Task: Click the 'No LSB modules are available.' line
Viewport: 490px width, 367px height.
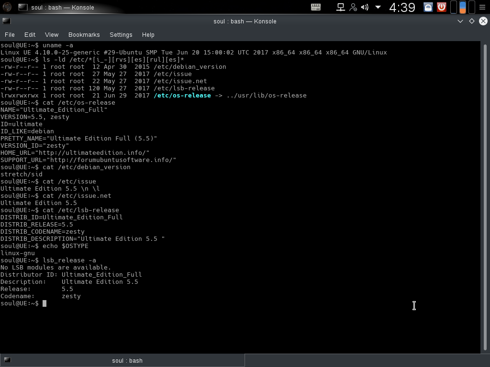Action: (x=56, y=268)
